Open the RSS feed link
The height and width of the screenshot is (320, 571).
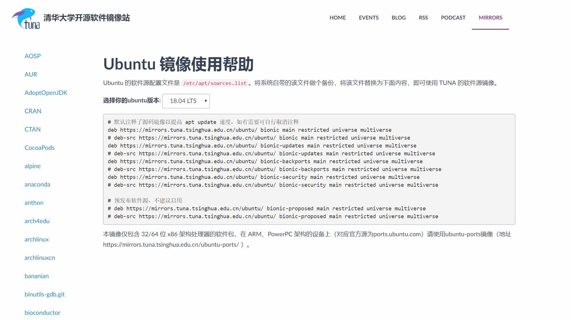click(423, 18)
